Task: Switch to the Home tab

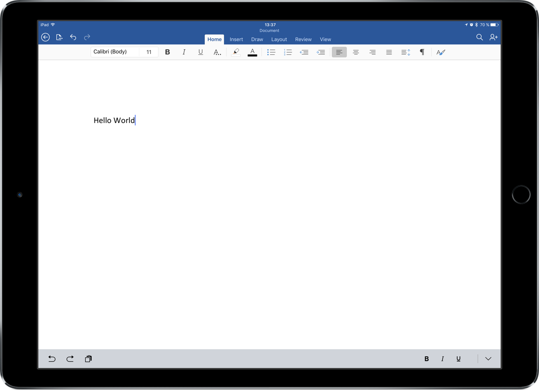Action: coord(214,39)
